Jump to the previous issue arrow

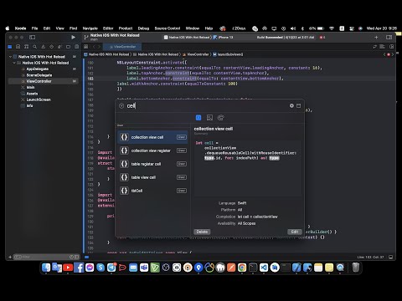[384, 54]
